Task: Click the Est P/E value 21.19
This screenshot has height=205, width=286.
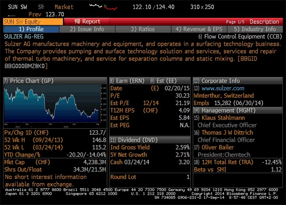Action: click(182, 103)
